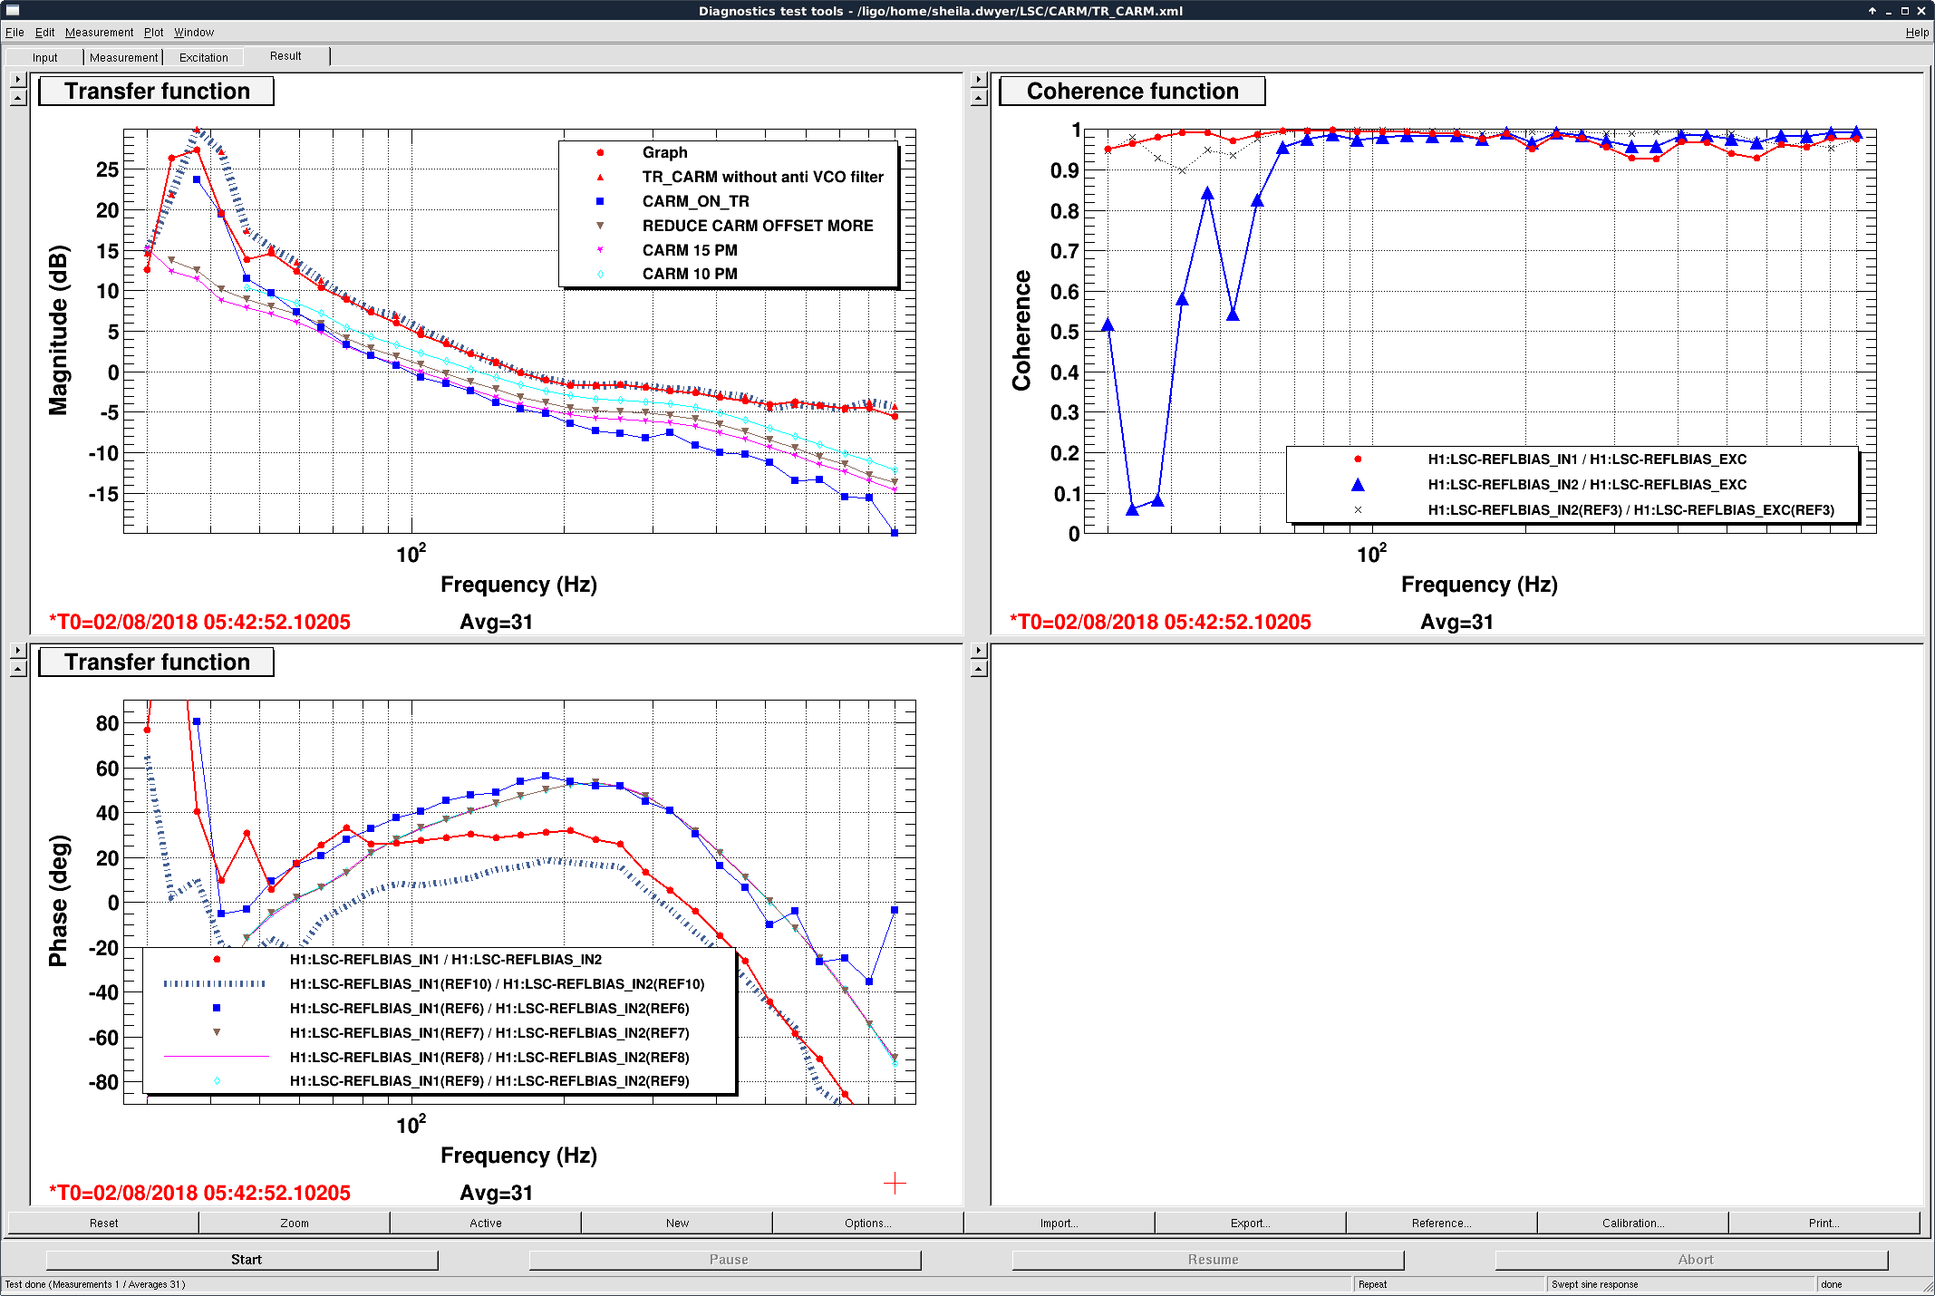
Task: Switch to the Excitation tab
Action: 203,57
